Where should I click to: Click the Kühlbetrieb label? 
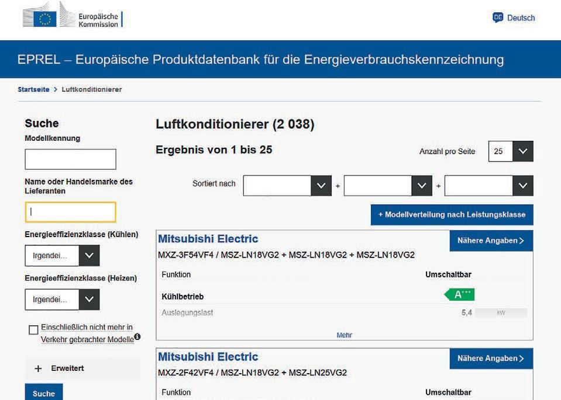tap(183, 297)
